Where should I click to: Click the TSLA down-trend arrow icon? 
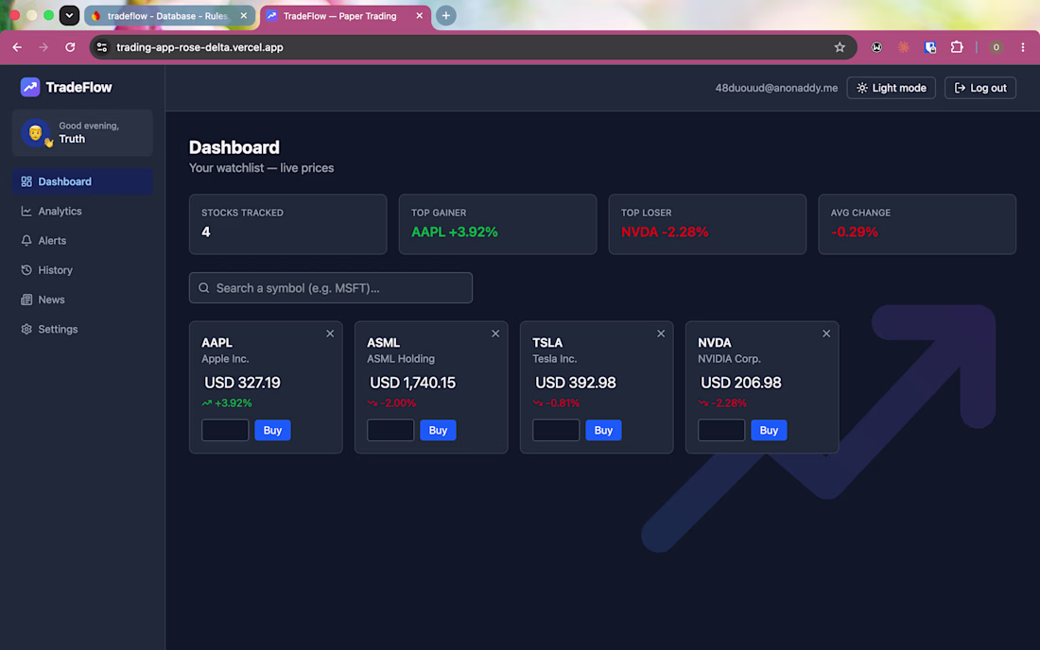coord(537,402)
